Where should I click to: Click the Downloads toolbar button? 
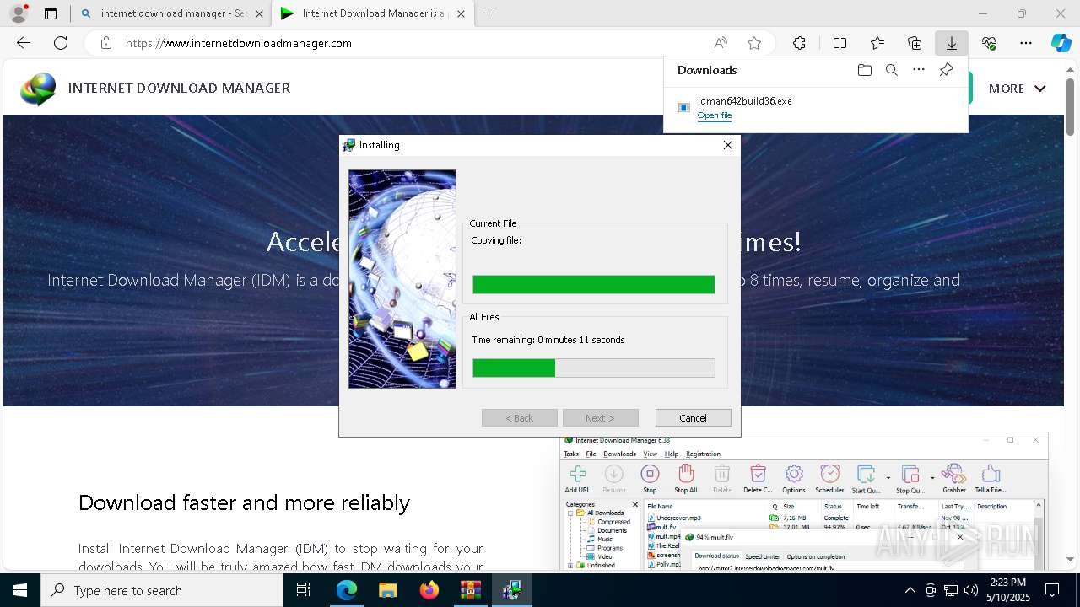(x=951, y=43)
